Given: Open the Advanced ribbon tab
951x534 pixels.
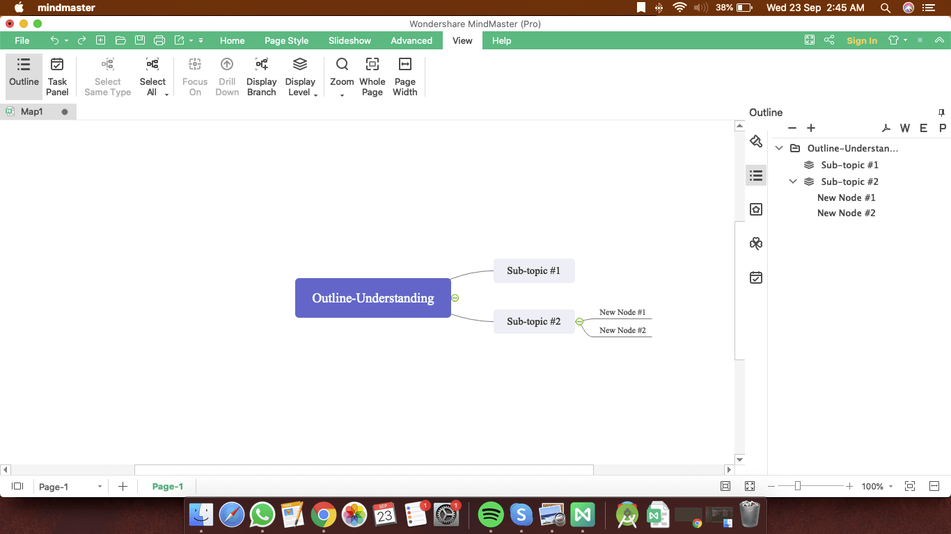Looking at the screenshot, I should 411,40.
